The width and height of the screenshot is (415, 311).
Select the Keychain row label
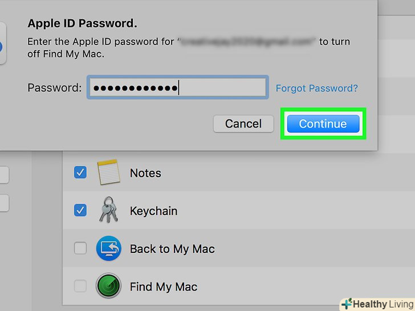pos(153,211)
